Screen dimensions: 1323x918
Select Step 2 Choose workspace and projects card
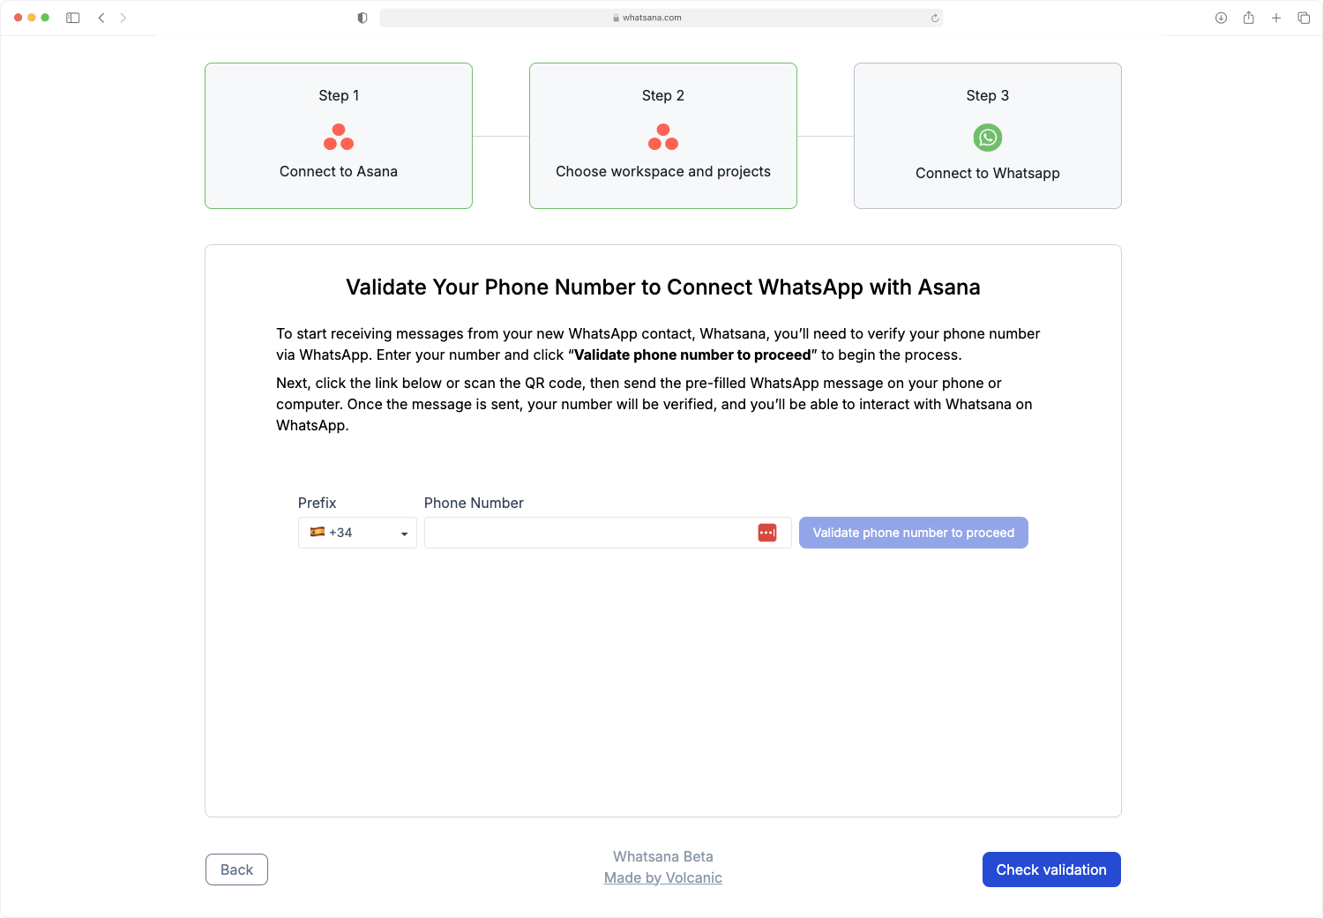tap(663, 136)
